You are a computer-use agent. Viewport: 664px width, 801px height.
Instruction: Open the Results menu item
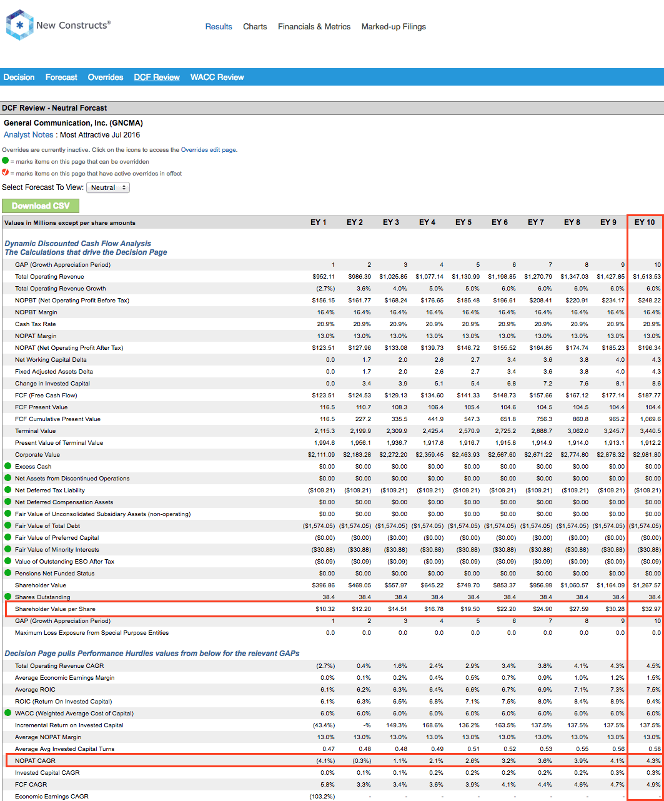(x=219, y=27)
